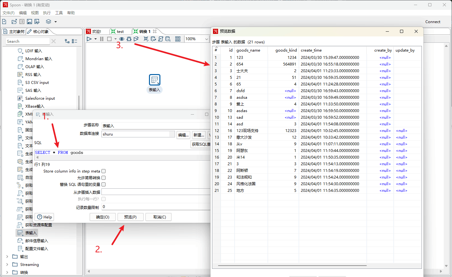
Task: Click the preview table horizontal scrollbar
Action: click(x=292, y=266)
